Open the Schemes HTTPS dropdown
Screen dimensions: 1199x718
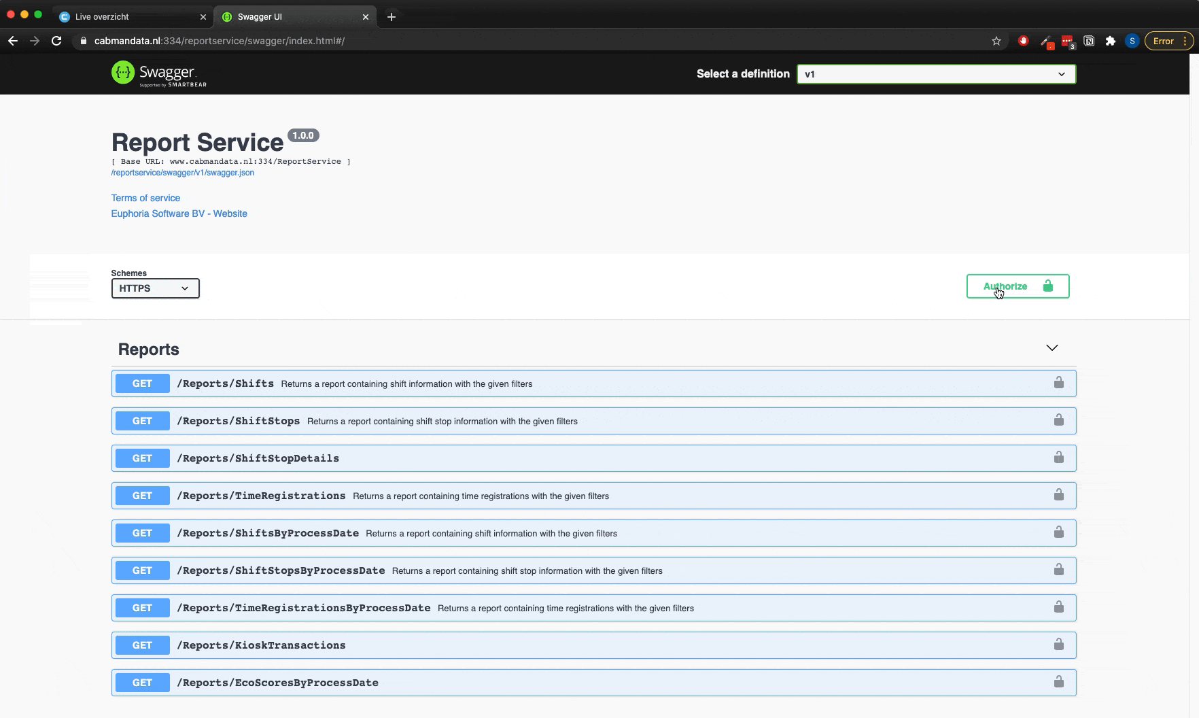point(155,288)
